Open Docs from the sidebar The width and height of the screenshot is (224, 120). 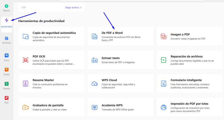[7, 55]
